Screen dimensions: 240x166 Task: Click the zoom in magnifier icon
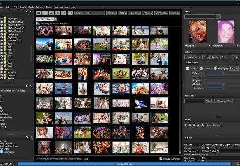coord(51,13)
